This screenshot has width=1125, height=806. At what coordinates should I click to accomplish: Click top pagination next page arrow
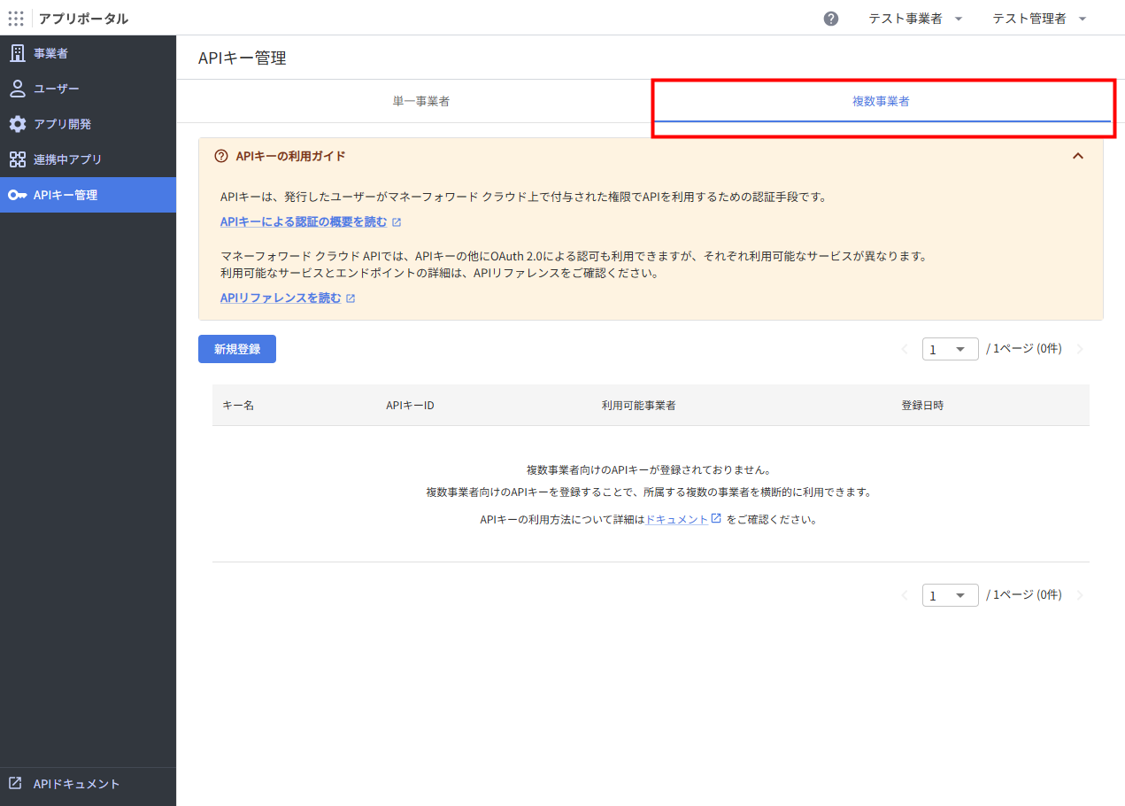pyautogui.click(x=1080, y=349)
